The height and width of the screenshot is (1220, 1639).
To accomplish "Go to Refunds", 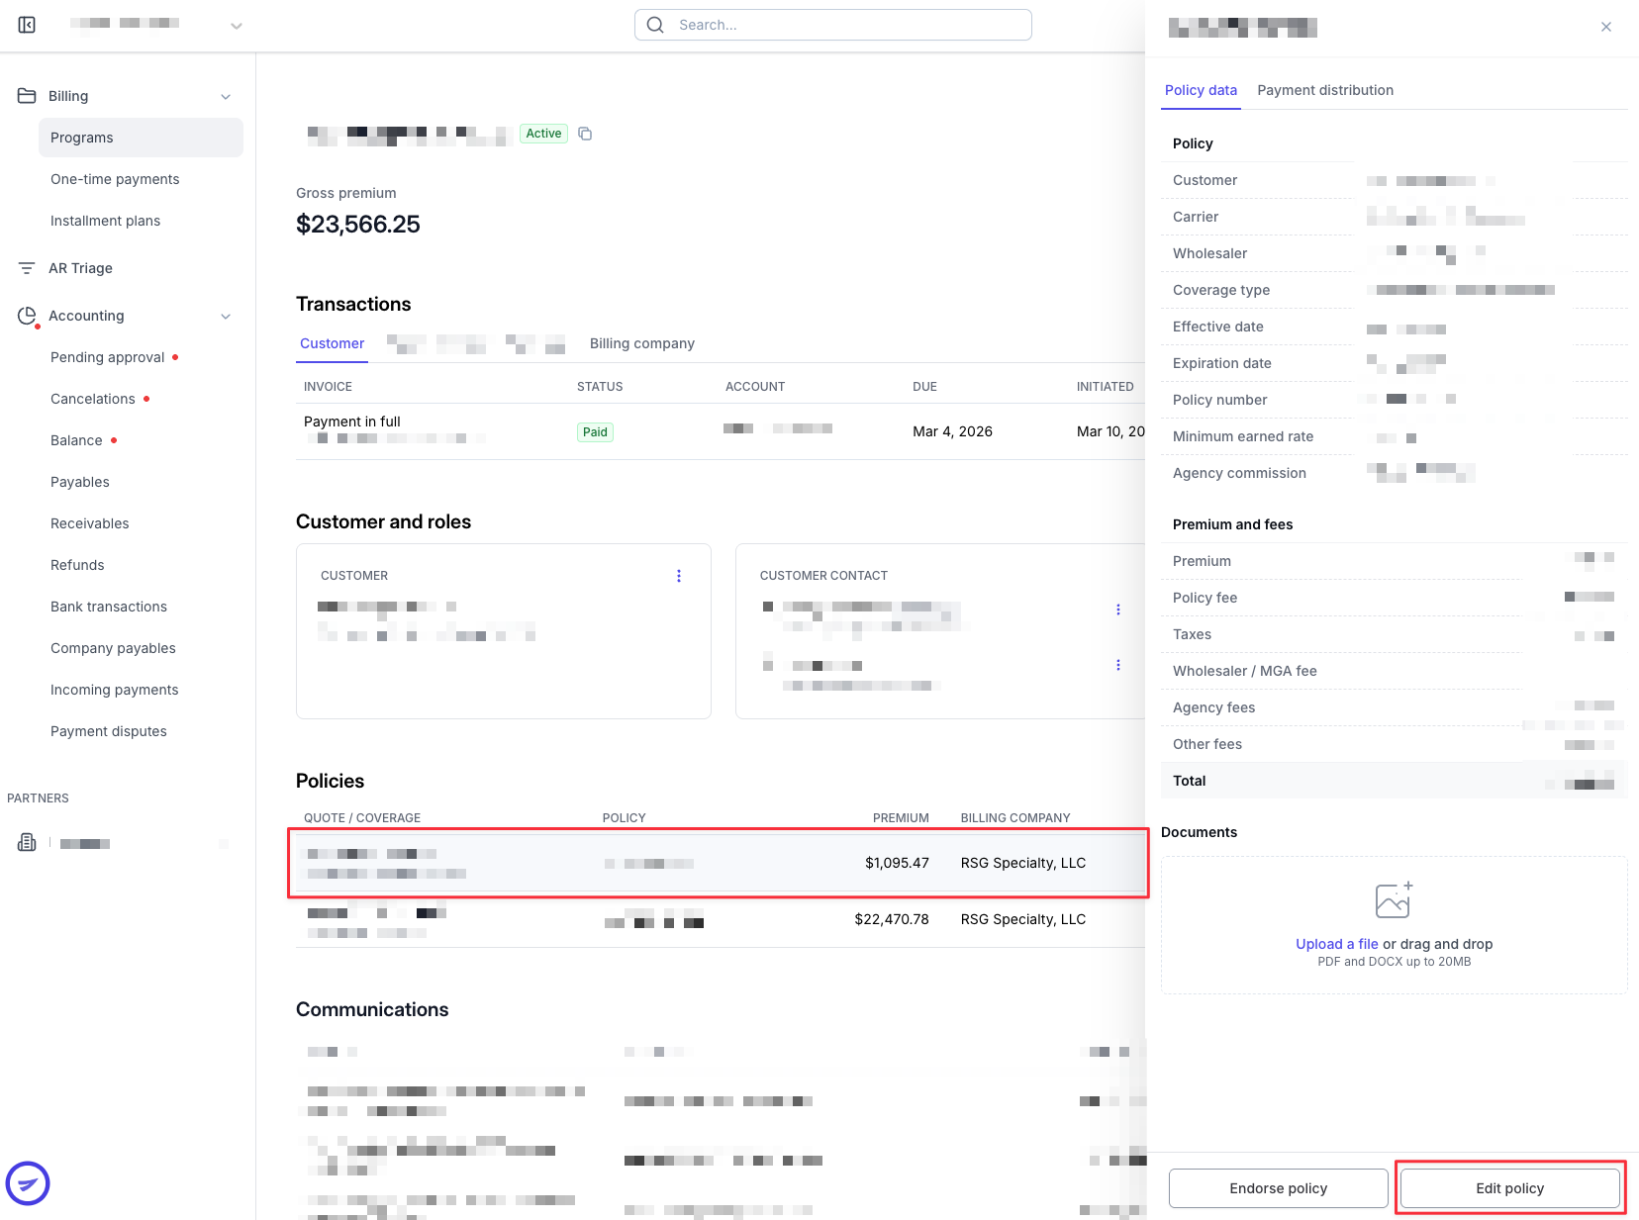I will (x=77, y=565).
